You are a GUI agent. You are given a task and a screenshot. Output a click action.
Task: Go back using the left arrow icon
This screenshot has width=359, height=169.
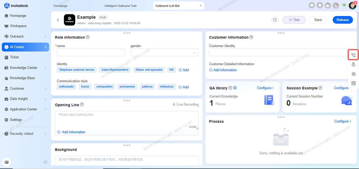(x=58, y=20)
